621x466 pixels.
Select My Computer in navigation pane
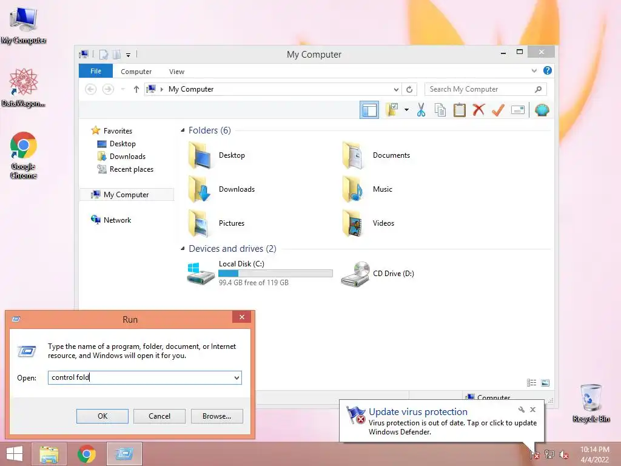coord(126,195)
